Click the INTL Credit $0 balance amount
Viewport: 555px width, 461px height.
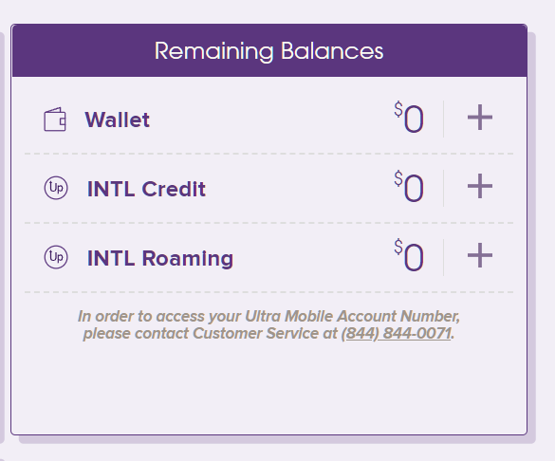pyautogui.click(x=409, y=187)
